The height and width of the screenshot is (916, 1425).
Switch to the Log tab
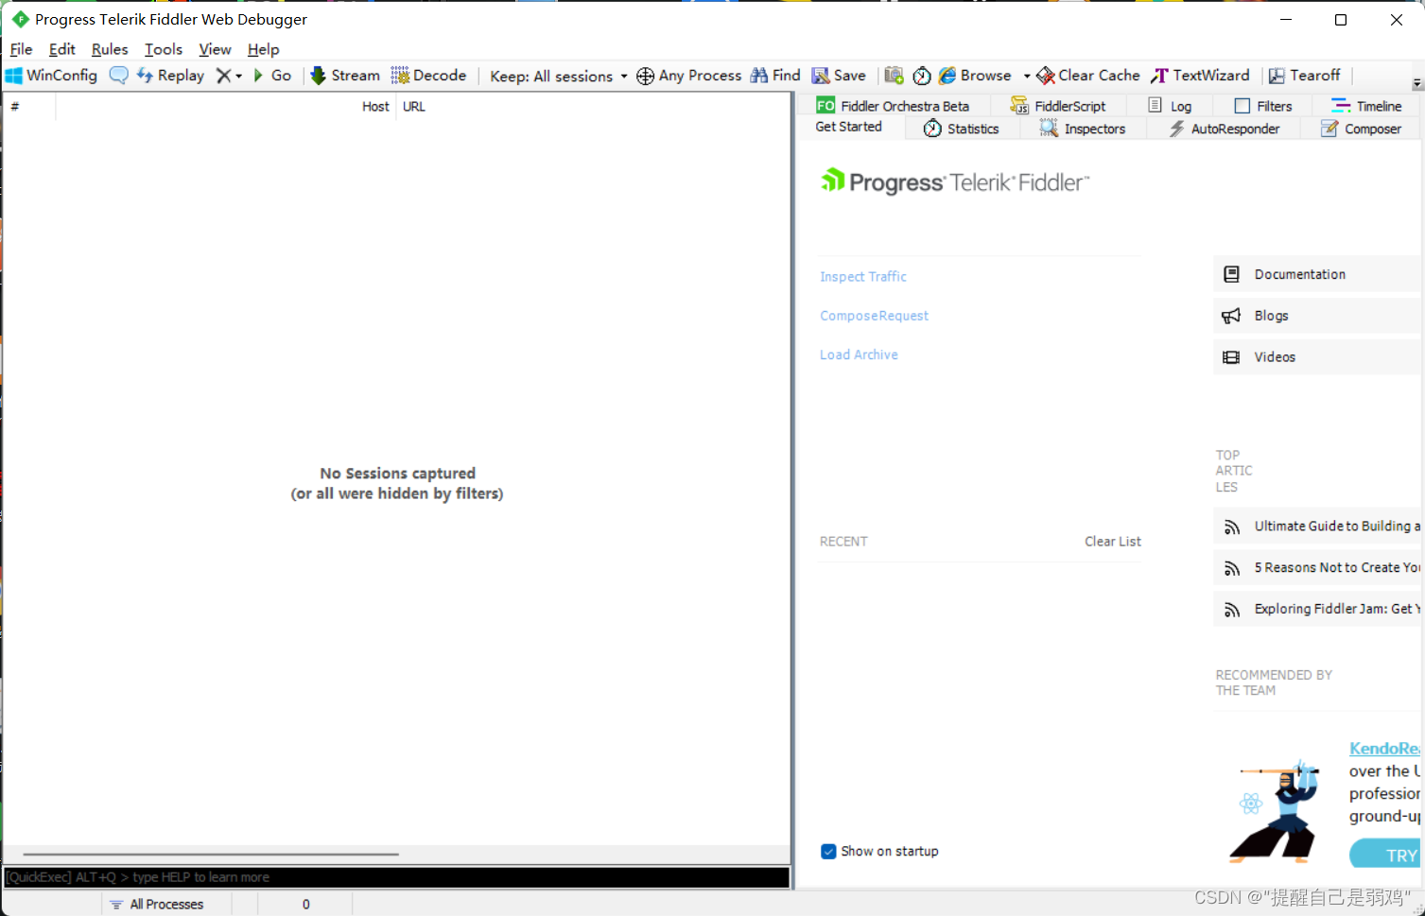(1170, 106)
